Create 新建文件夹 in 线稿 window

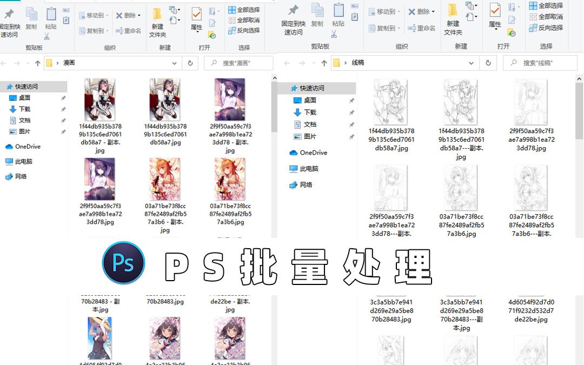[x=453, y=21]
